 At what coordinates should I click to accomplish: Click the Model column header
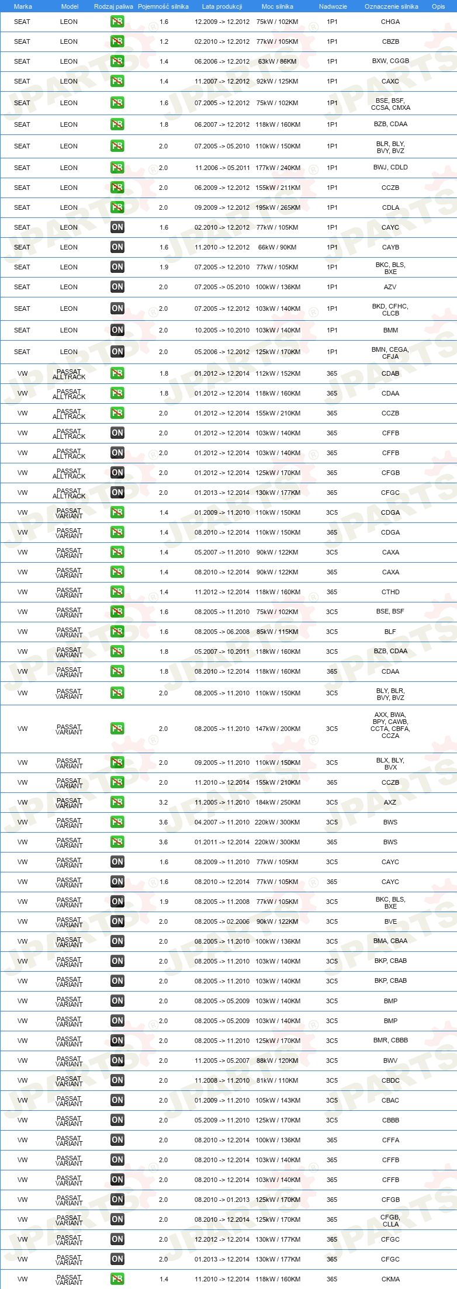point(70,6)
